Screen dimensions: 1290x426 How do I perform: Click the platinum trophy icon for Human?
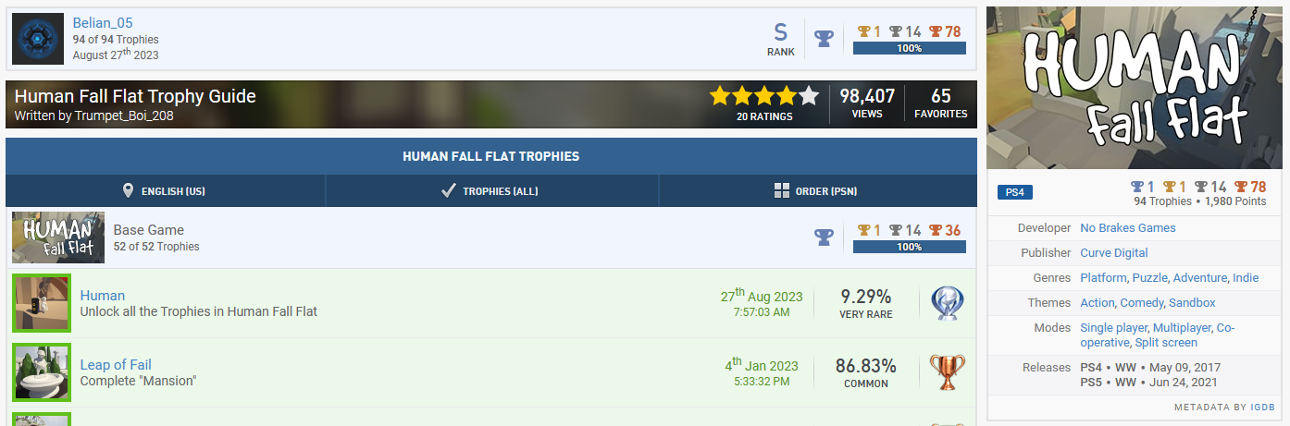click(947, 303)
